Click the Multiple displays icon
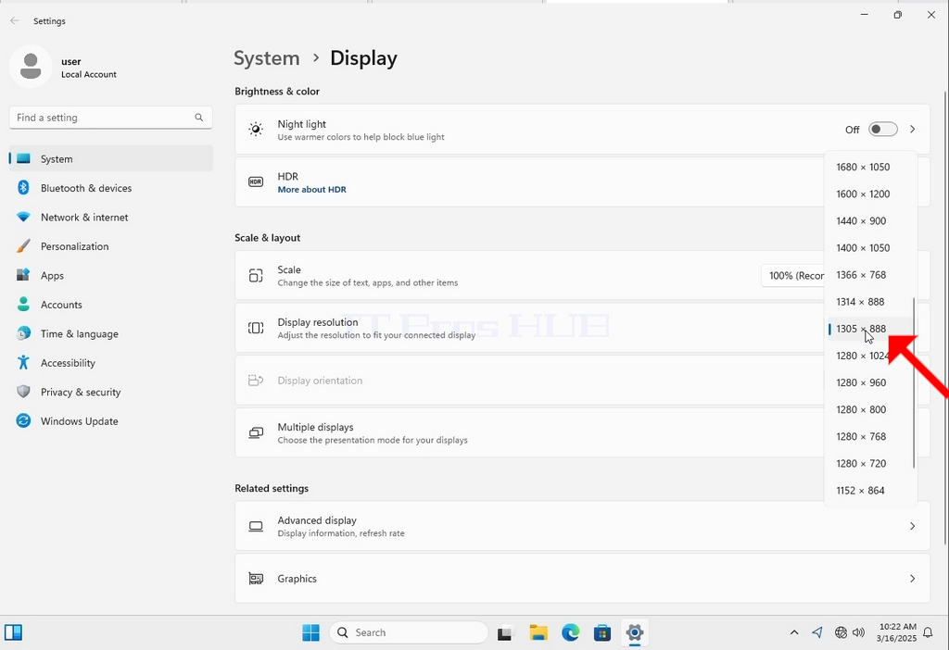The width and height of the screenshot is (949, 650). point(256,433)
